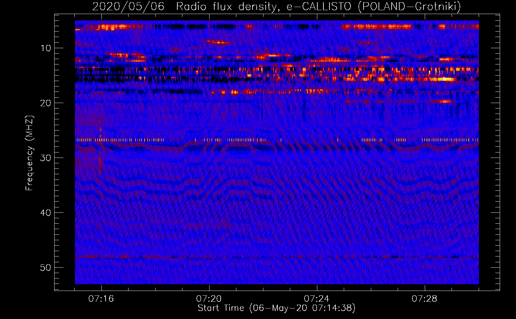This screenshot has width=516, height=319.
Task: Click the 20 MHz frequency tick label
Action: (46, 103)
